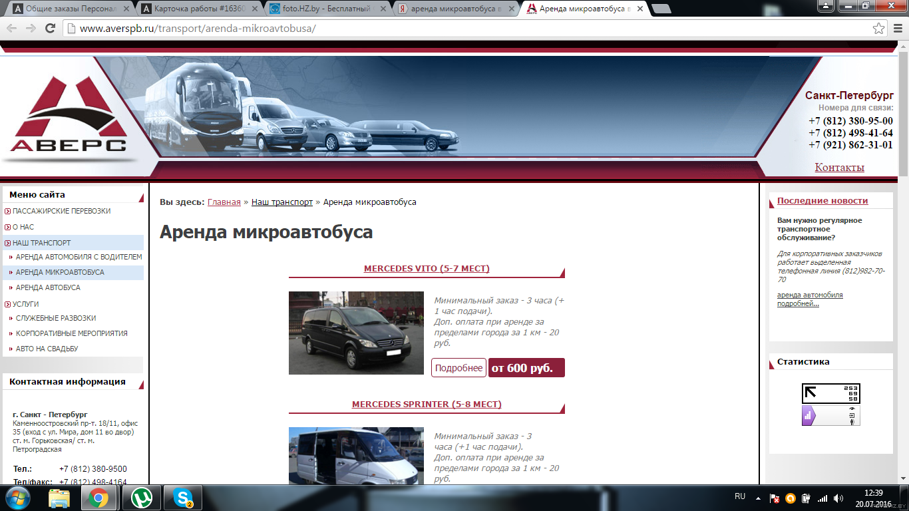909x511 pixels.
Task: Open Корпоративные мероприятия menu item
Action: pyautogui.click(x=72, y=333)
